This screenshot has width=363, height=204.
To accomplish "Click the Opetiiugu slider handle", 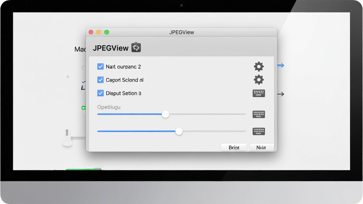I will coord(165,114).
